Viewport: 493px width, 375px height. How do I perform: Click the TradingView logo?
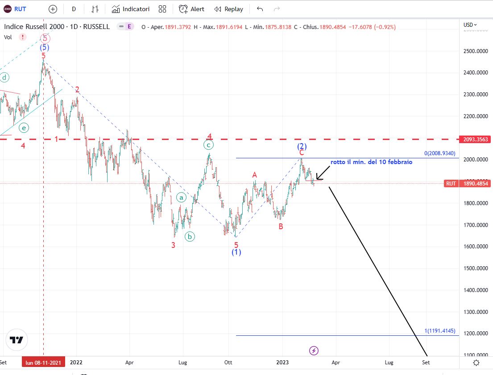pos(17,340)
